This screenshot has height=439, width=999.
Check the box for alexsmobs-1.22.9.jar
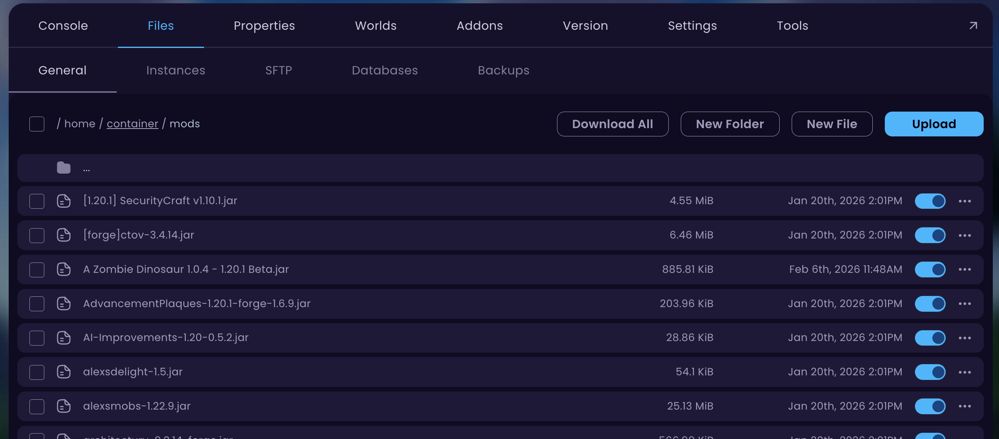click(37, 407)
